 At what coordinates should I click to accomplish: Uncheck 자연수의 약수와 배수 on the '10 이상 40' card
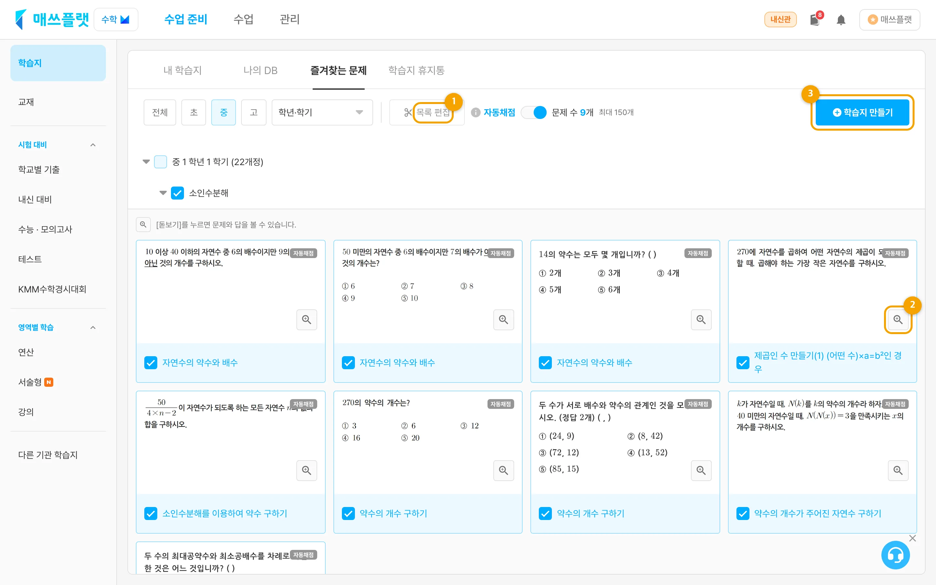pyautogui.click(x=150, y=362)
